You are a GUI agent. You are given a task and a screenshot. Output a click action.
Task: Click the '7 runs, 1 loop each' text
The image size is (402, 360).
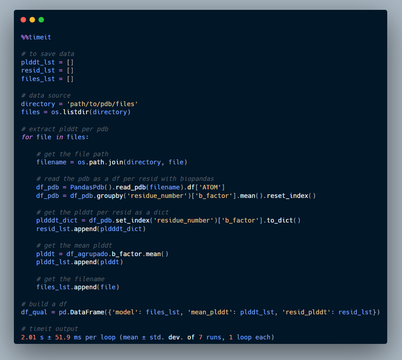[x=234, y=337]
